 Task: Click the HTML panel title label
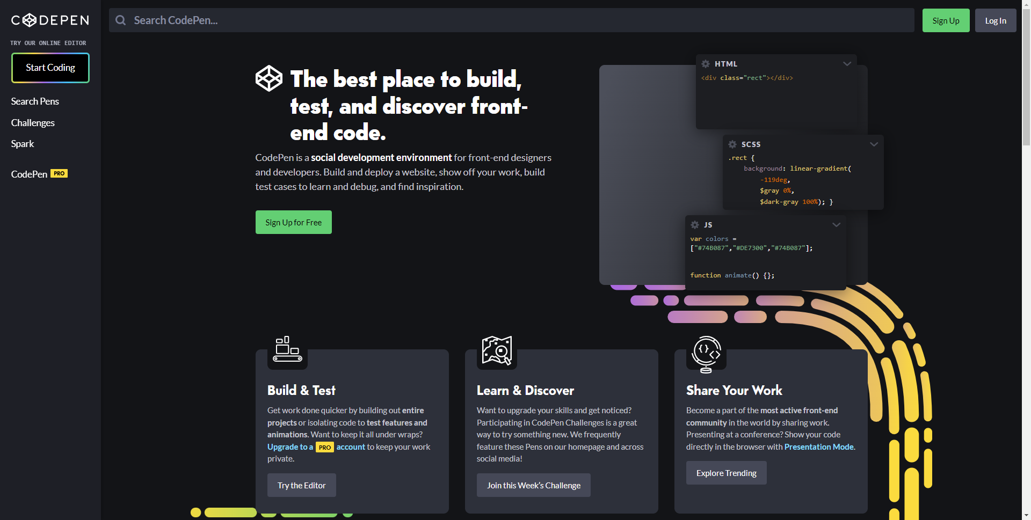pos(726,64)
